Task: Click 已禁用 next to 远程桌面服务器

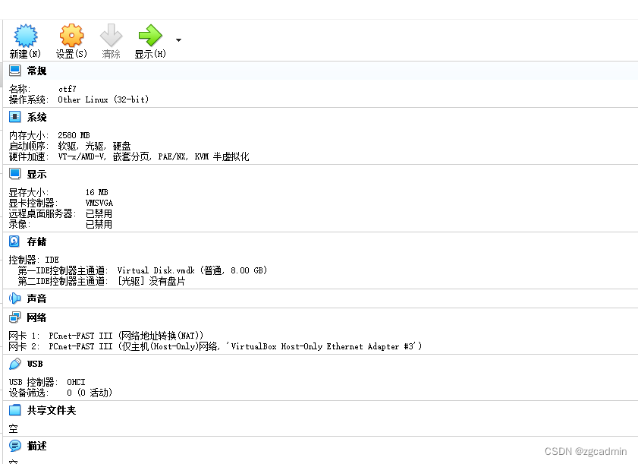Action: 99,213
